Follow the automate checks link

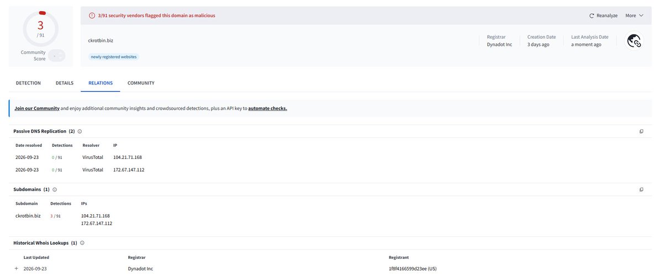(267, 108)
